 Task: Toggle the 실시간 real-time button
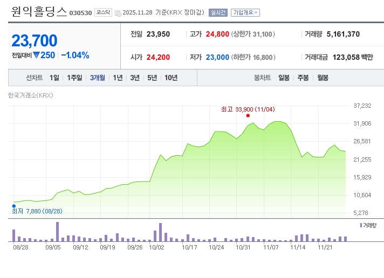(218, 12)
